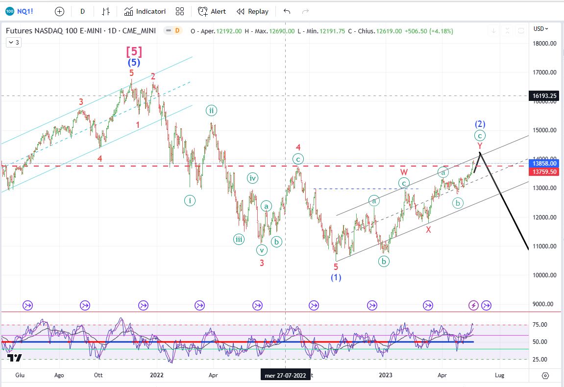This screenshot has width=564, height=387.
Task: Select the blue (2) wave label
Action: point(480,124)
